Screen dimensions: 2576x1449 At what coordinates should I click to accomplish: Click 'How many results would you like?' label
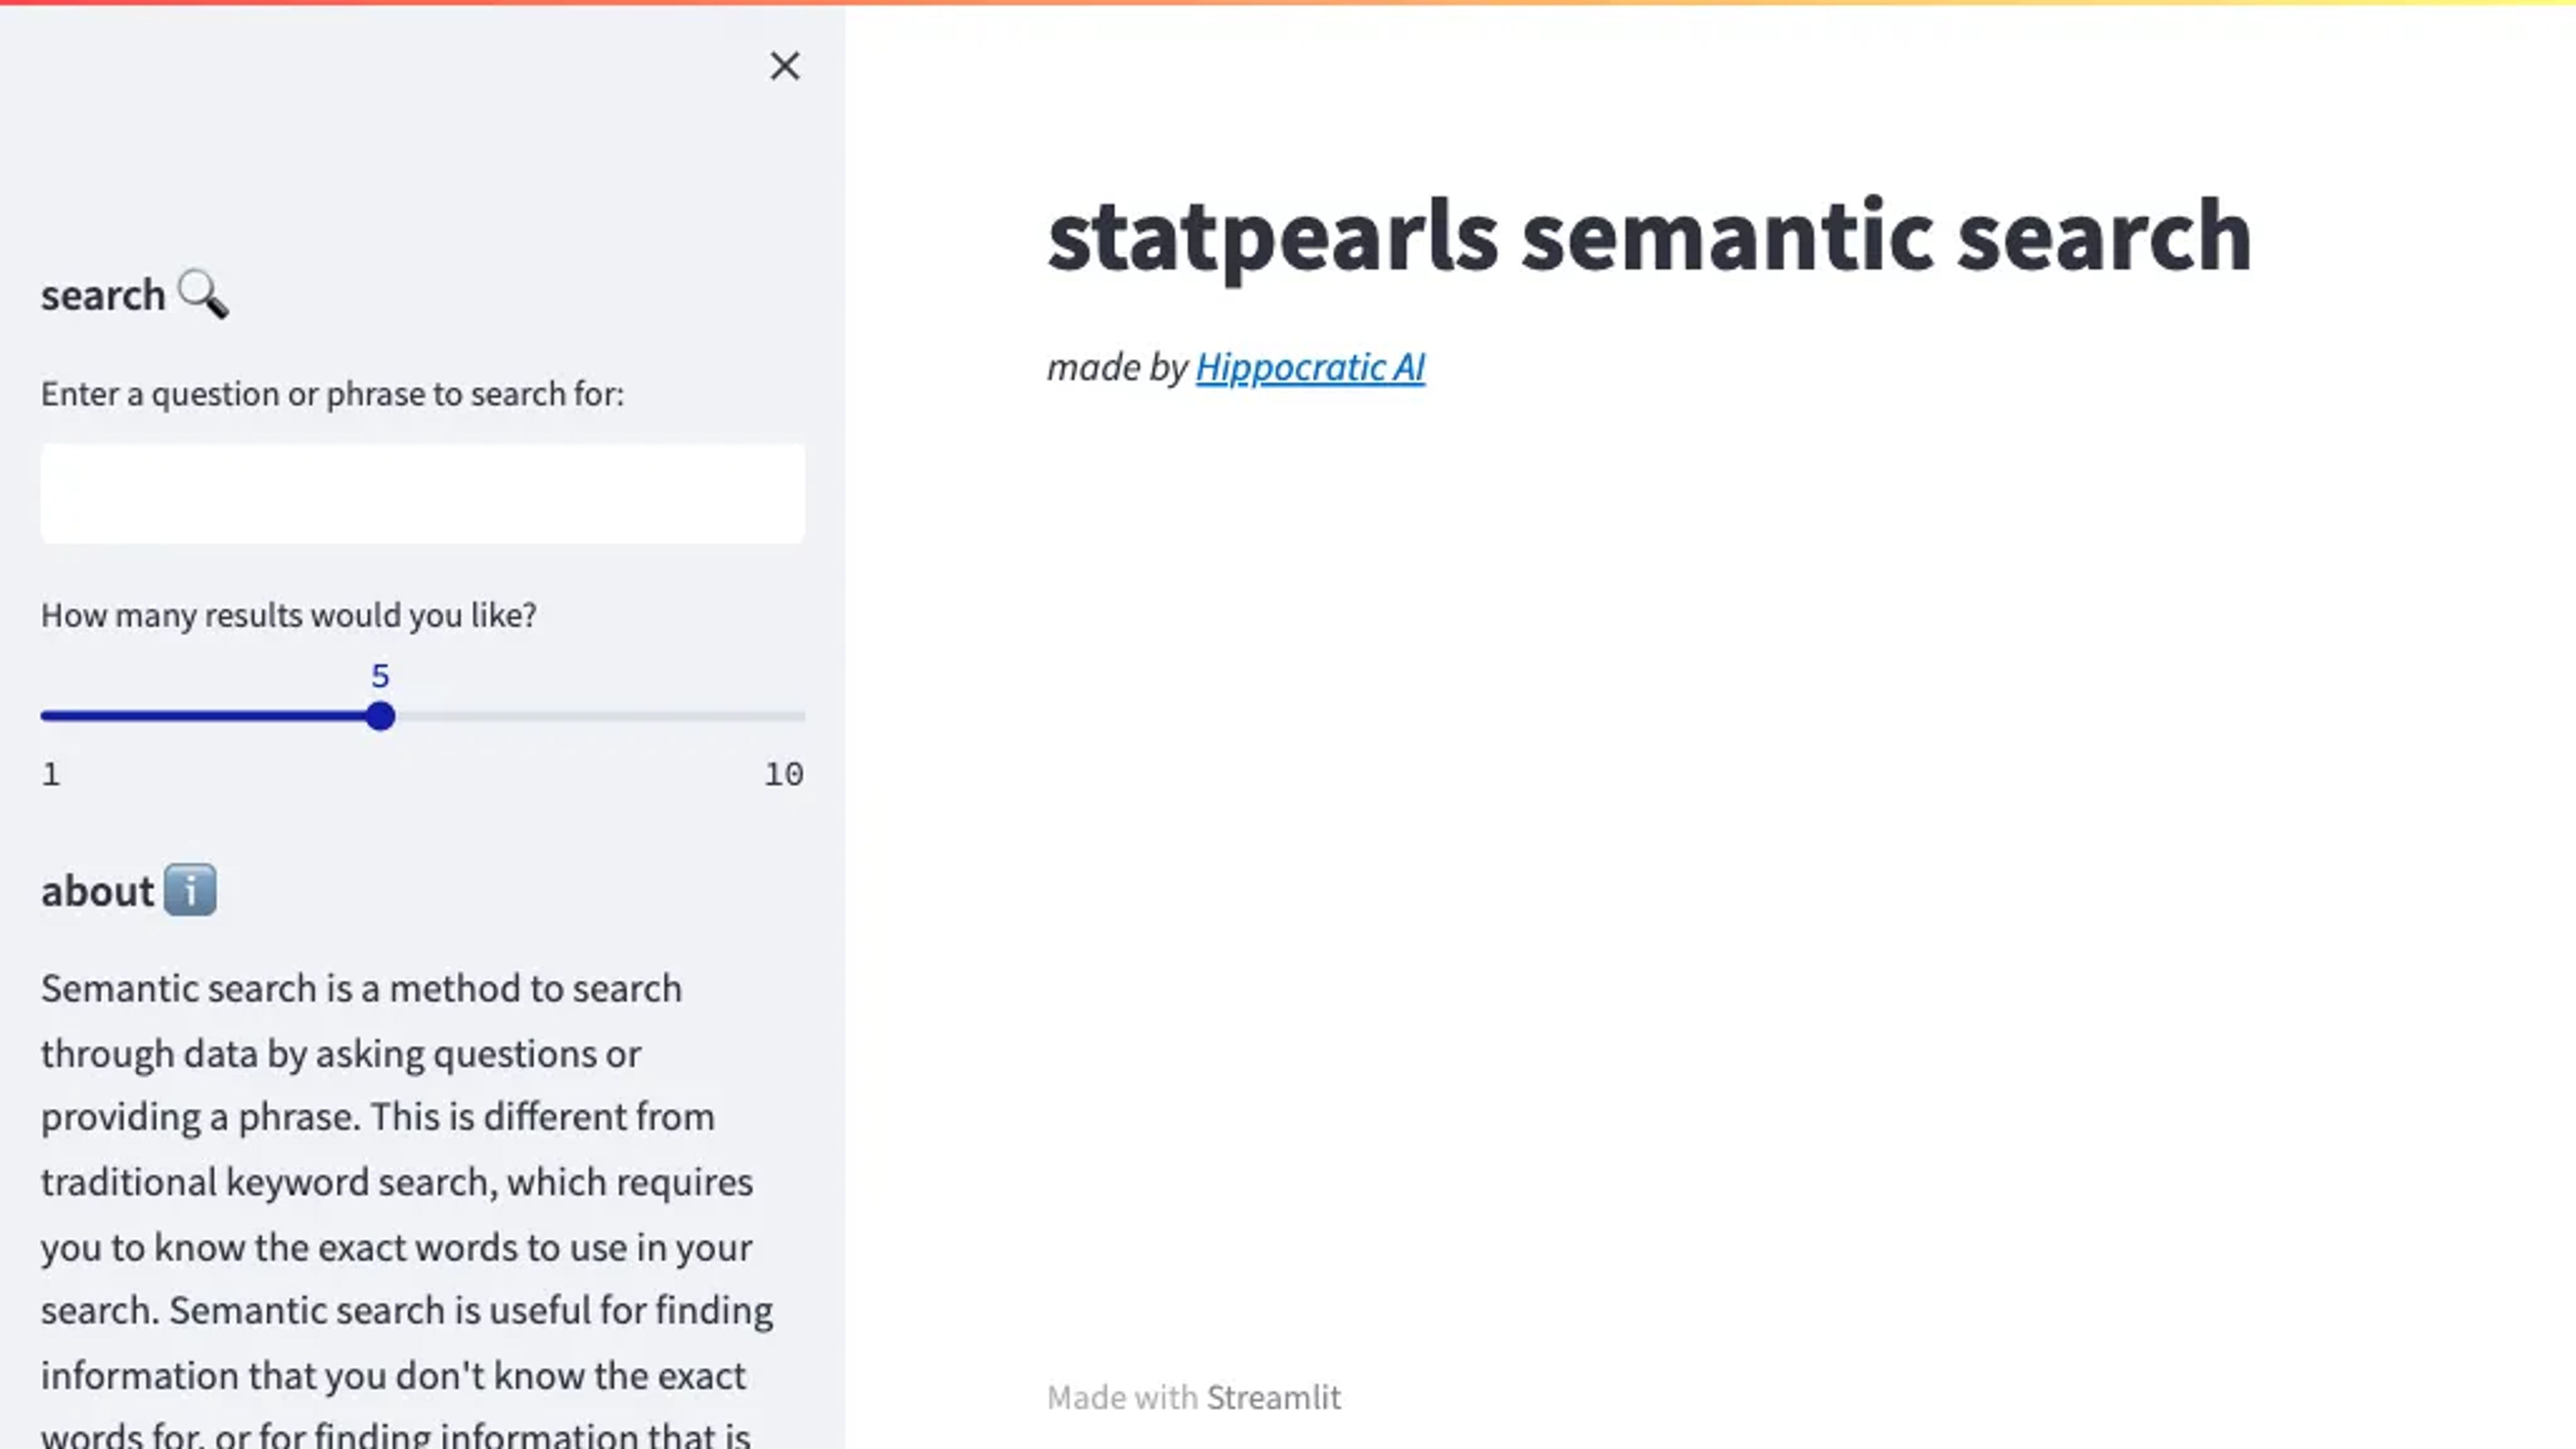pyautogui.click(x=289, y=615)
